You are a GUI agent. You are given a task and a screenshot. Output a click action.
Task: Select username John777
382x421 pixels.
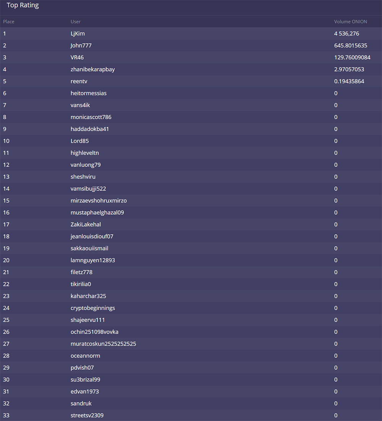81,45
